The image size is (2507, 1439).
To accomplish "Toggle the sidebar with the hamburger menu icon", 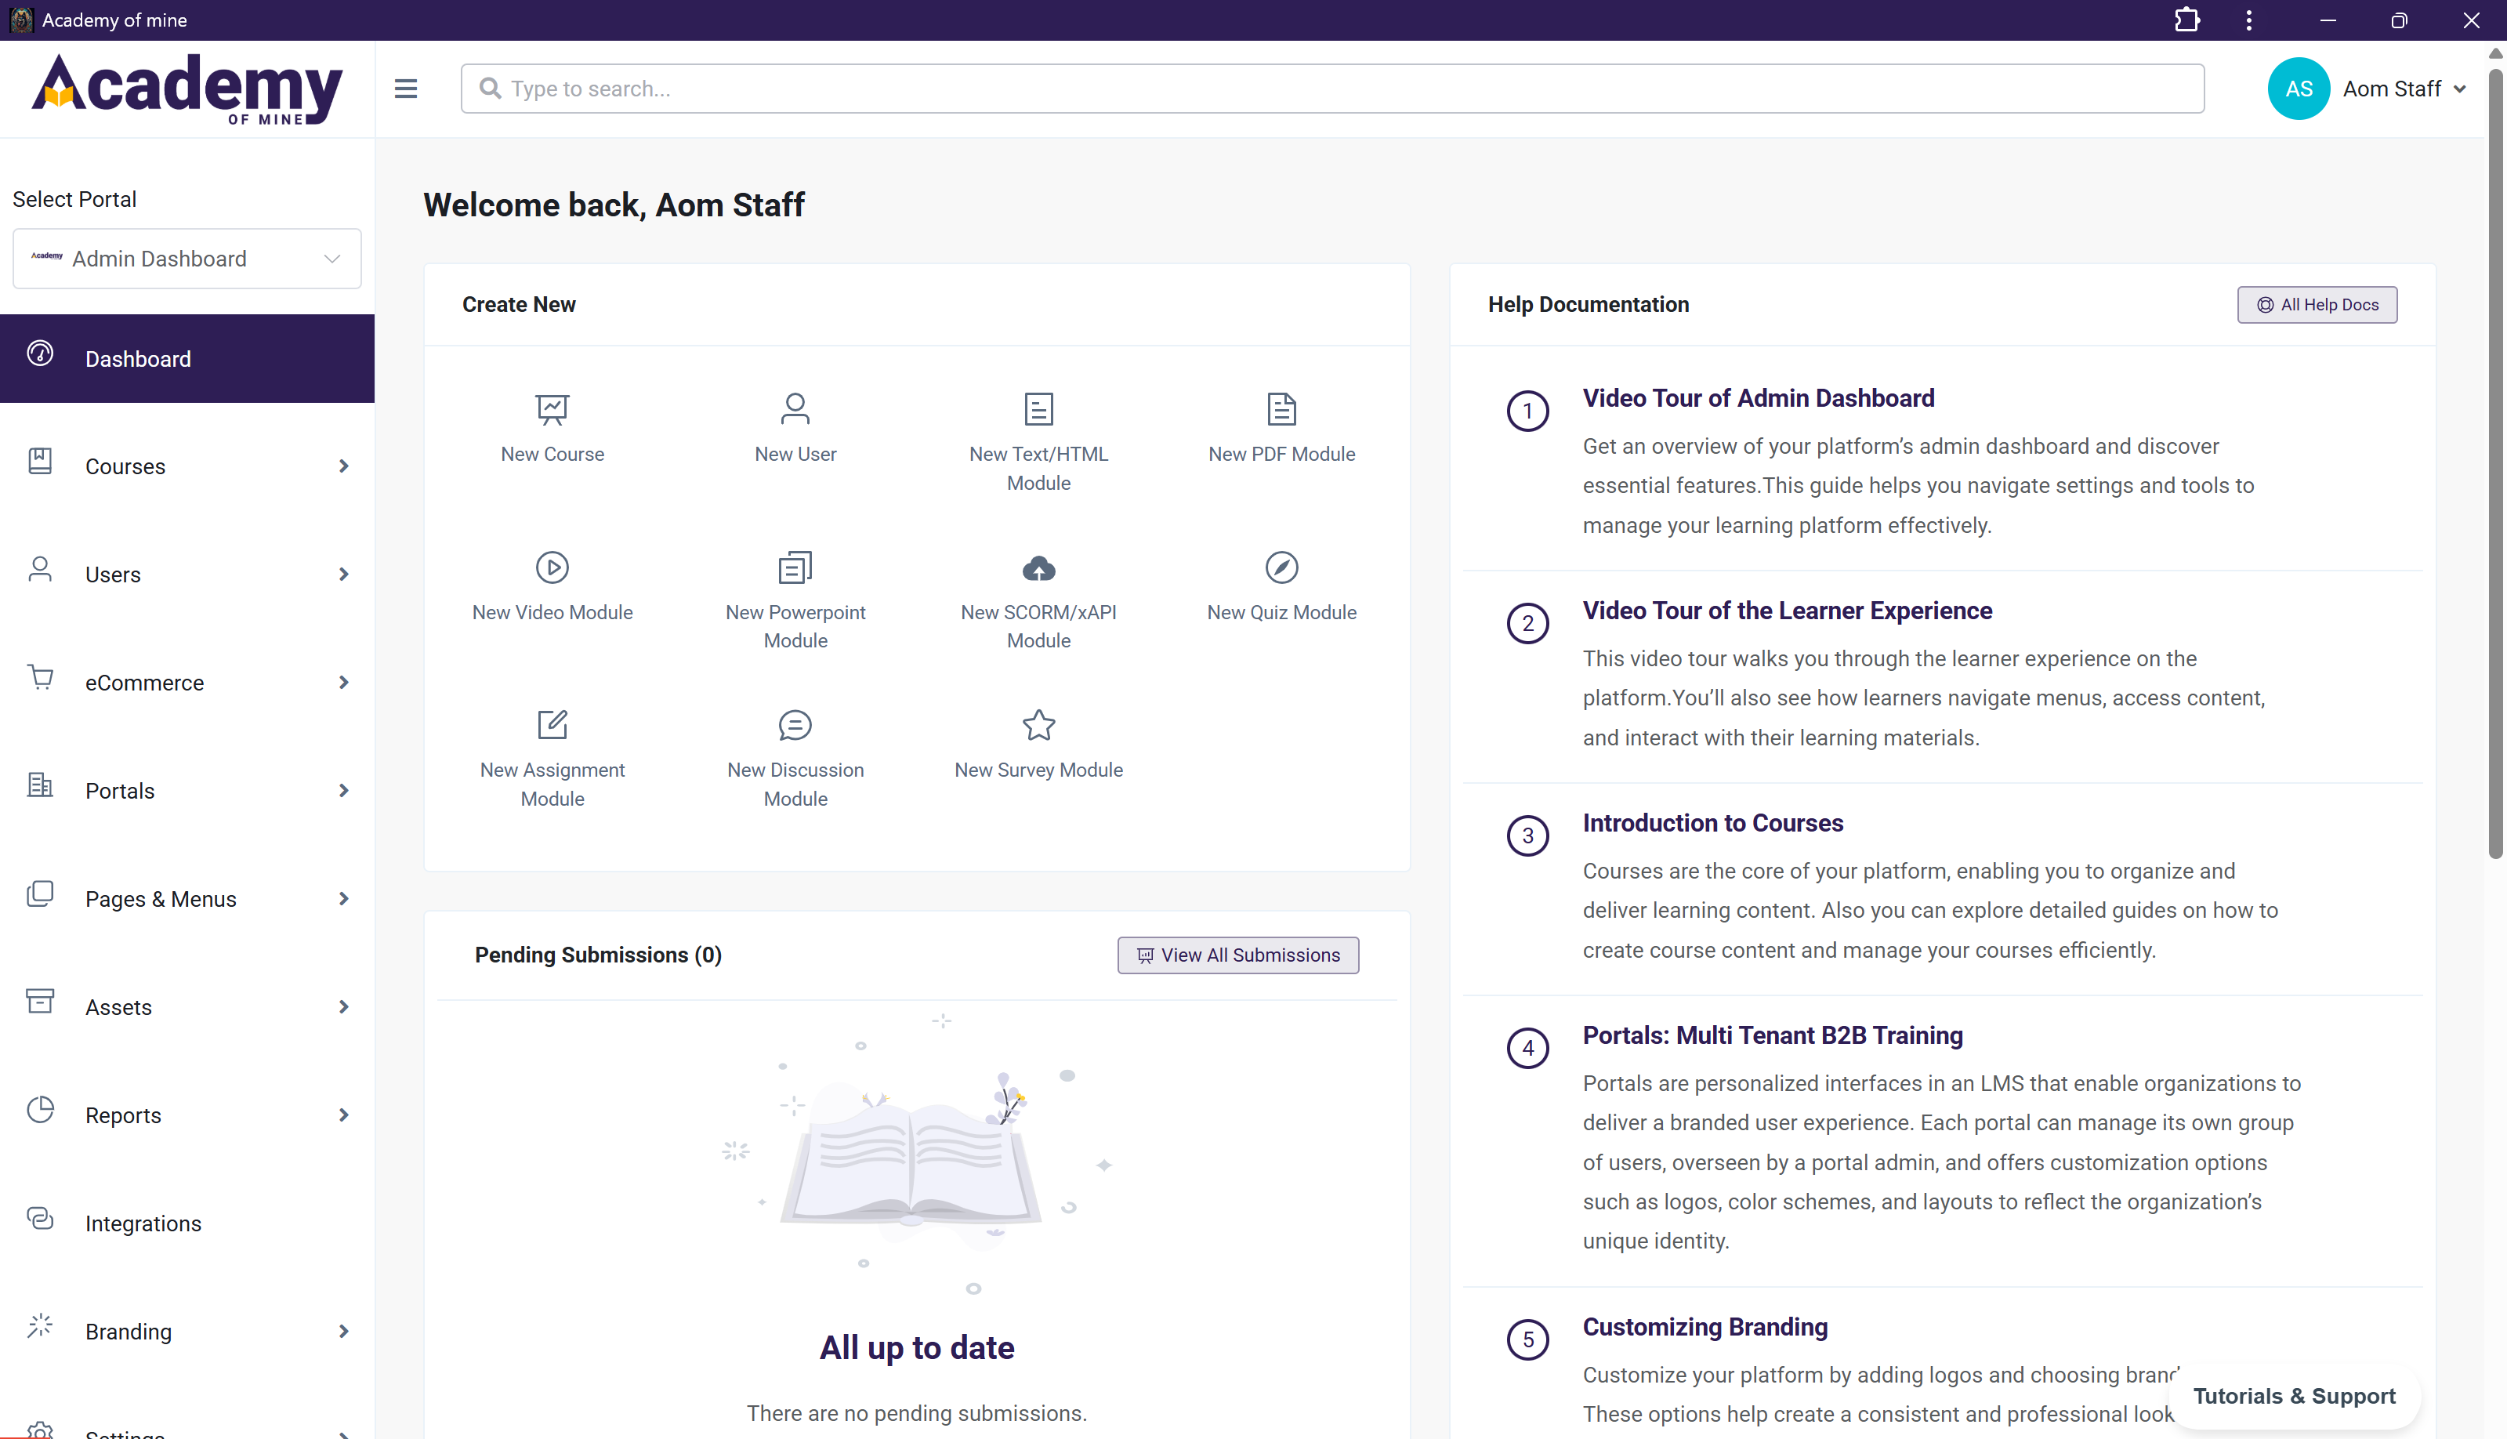I will click(x=405, y=89).
